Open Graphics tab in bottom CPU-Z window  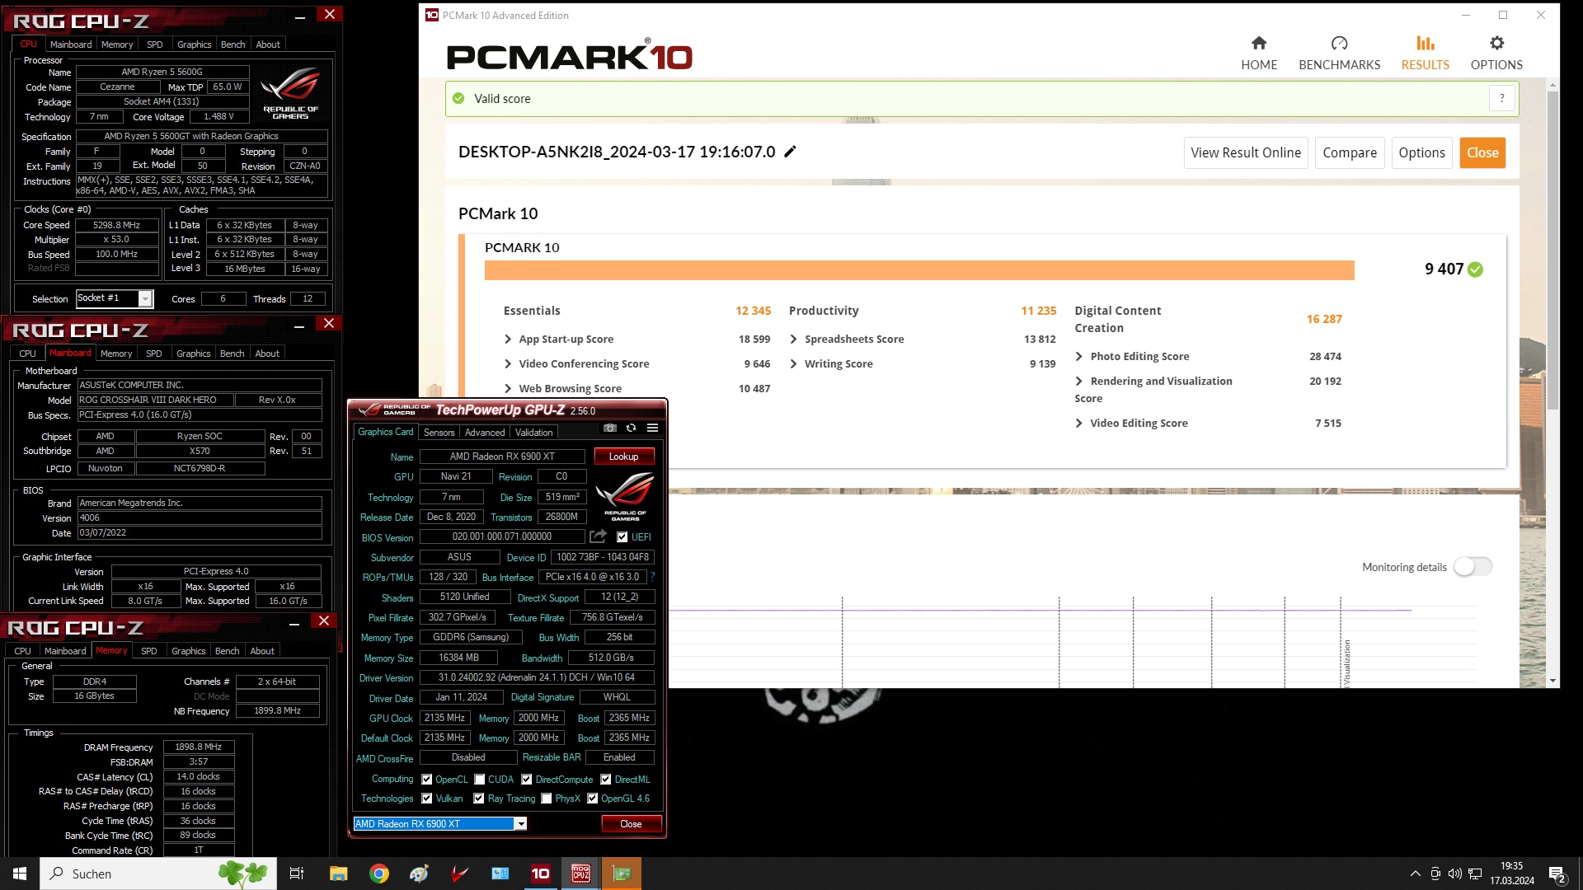click(x=189, y=651)
